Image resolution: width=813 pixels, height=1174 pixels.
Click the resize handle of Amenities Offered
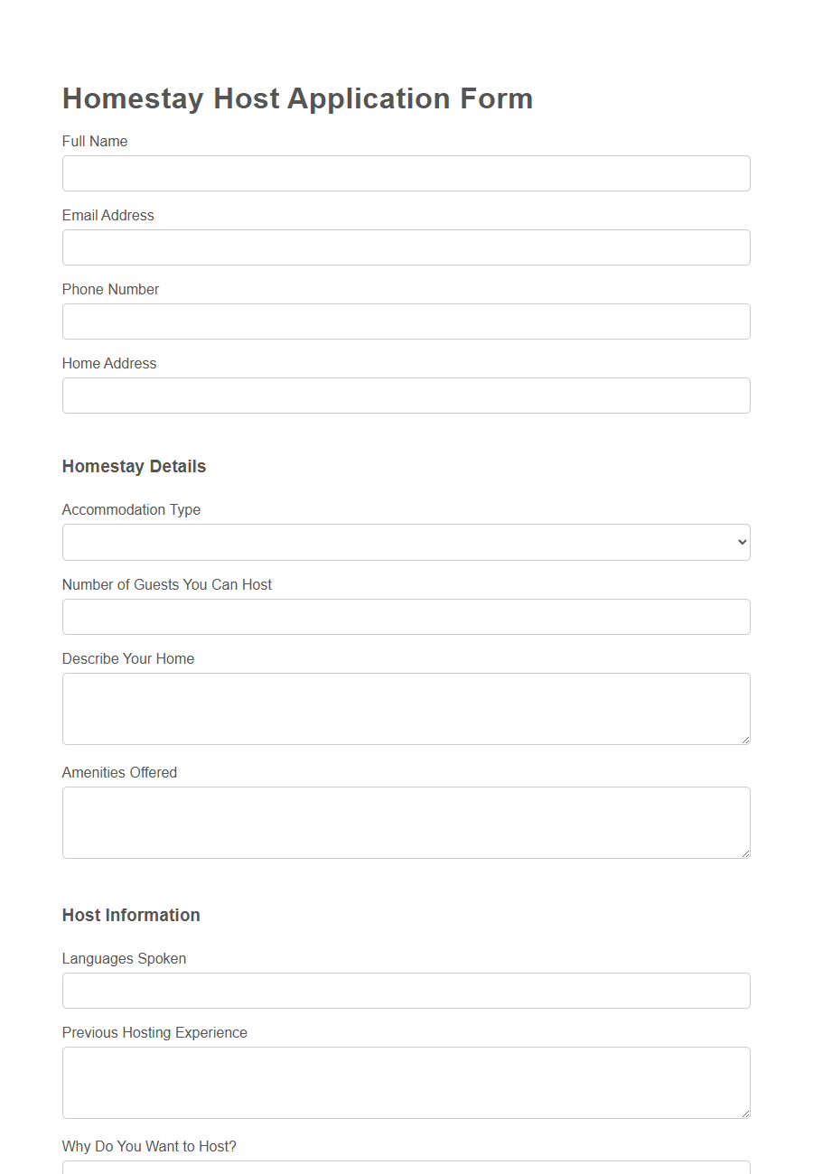(x=746, y=854)
